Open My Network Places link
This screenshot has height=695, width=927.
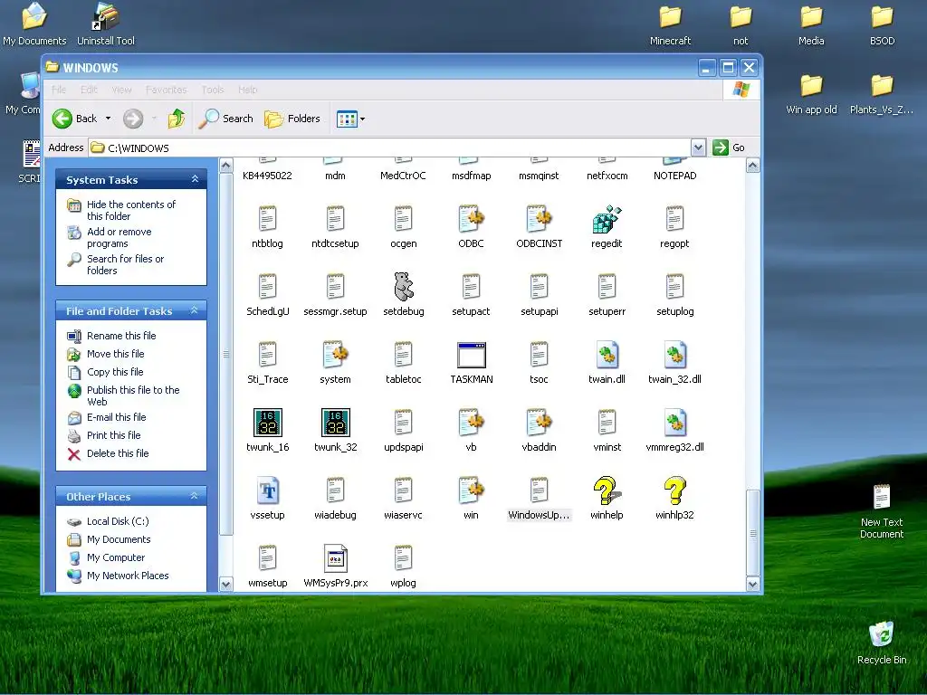(128, 576)
